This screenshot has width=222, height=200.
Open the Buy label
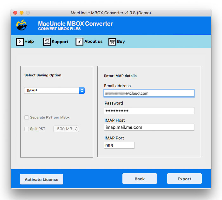pos(121,42)
